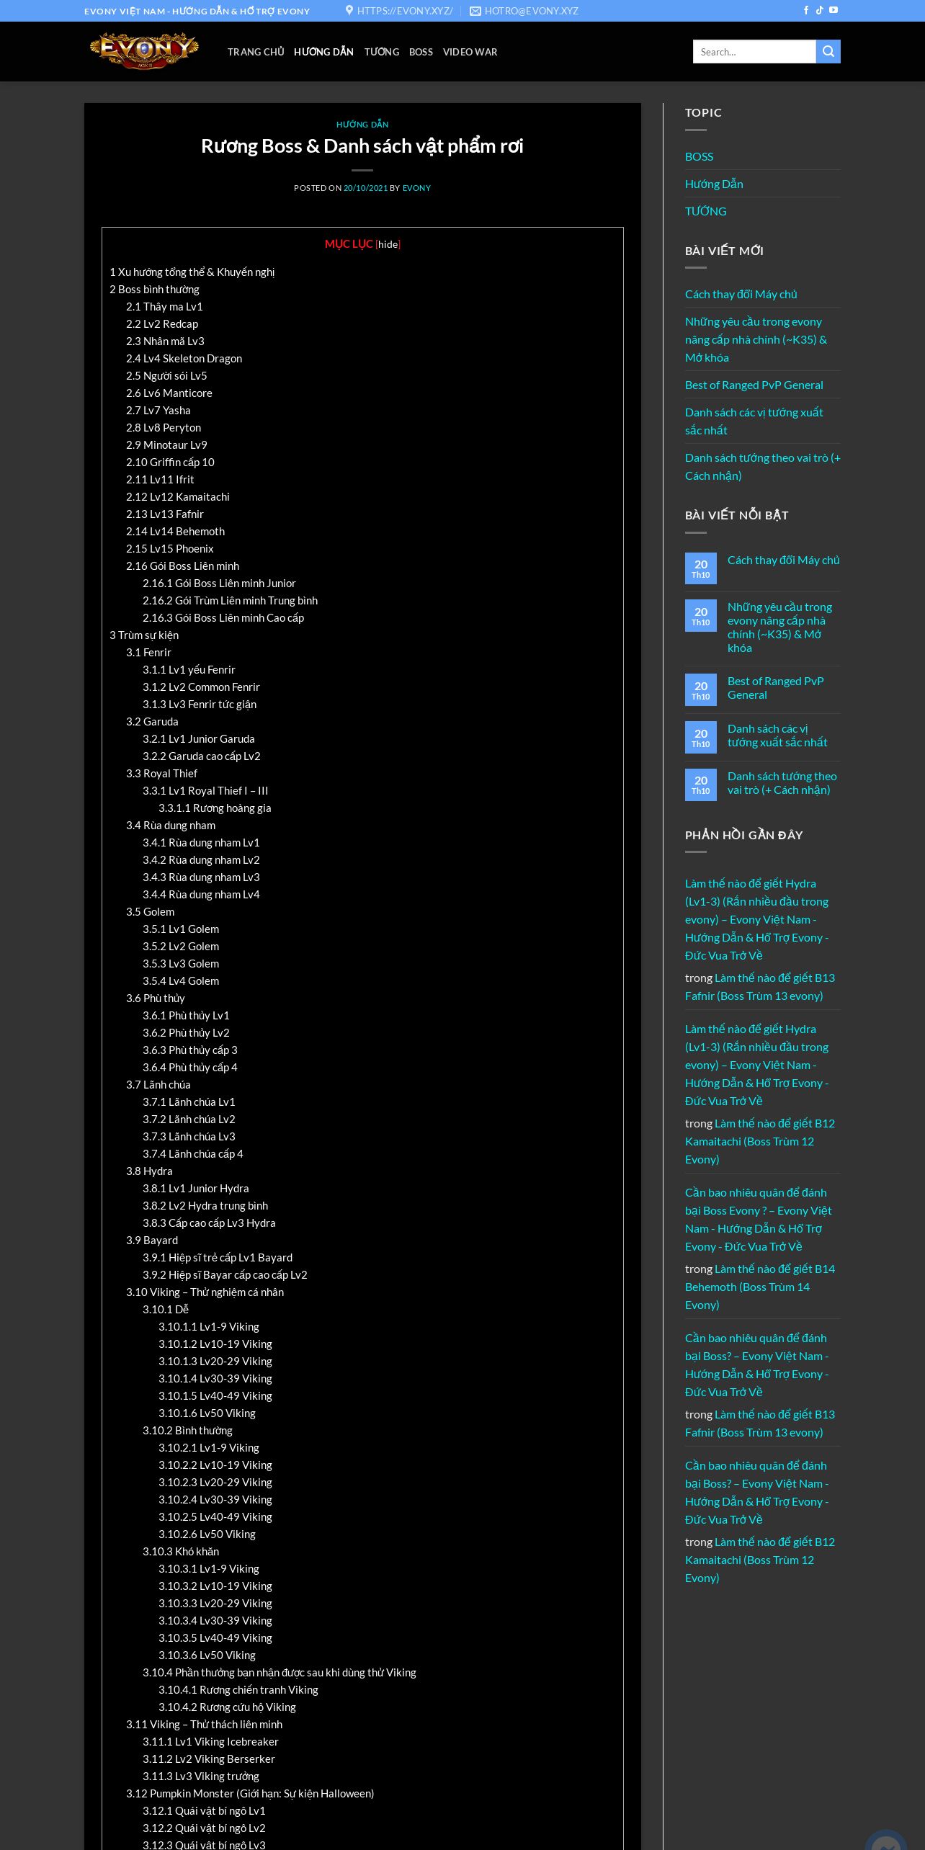
Task: Open the Trang Chủ menu item
Action: coord(256,52)
